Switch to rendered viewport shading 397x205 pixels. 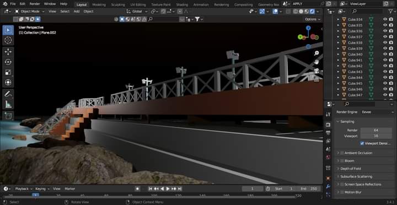click(x=312, y=12)
